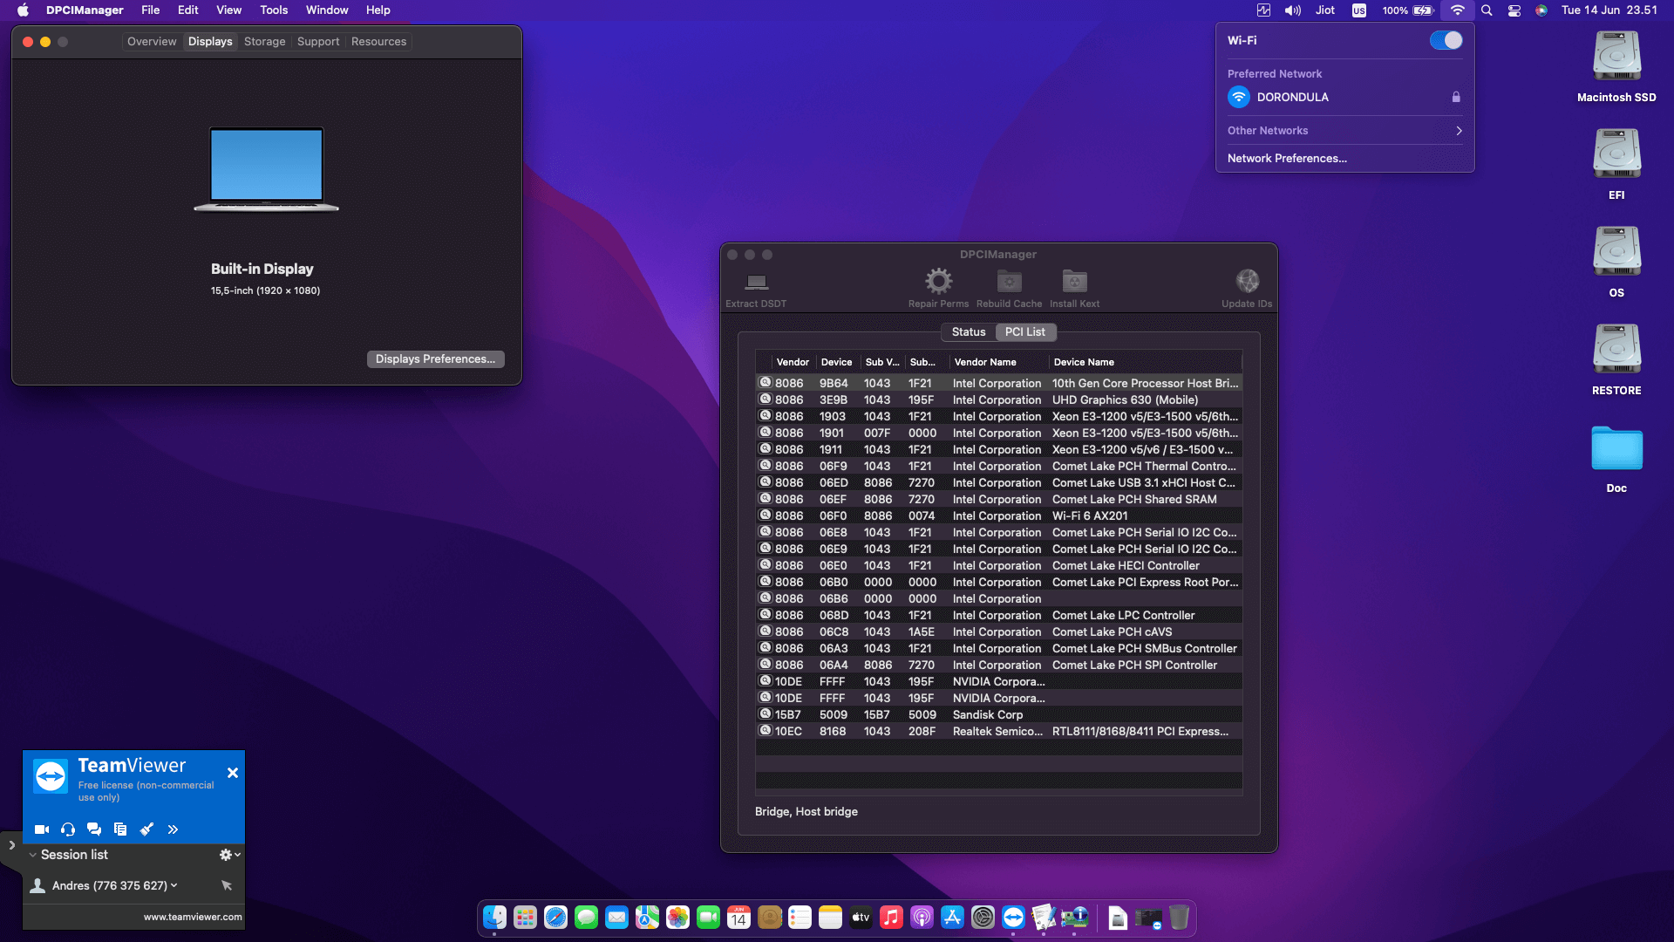This screenshot has height=942, width=1674.
Task: Open the Repair Perms tool
Action: pos(938,288)
